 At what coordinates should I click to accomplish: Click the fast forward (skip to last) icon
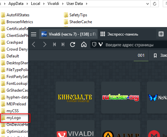[x=63, y=44]
